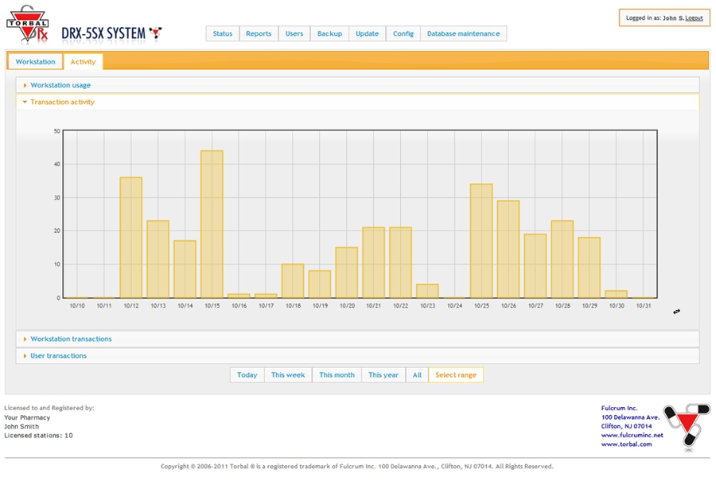
Task: Open the Reports menu
Action: click(x=259, y=33)
